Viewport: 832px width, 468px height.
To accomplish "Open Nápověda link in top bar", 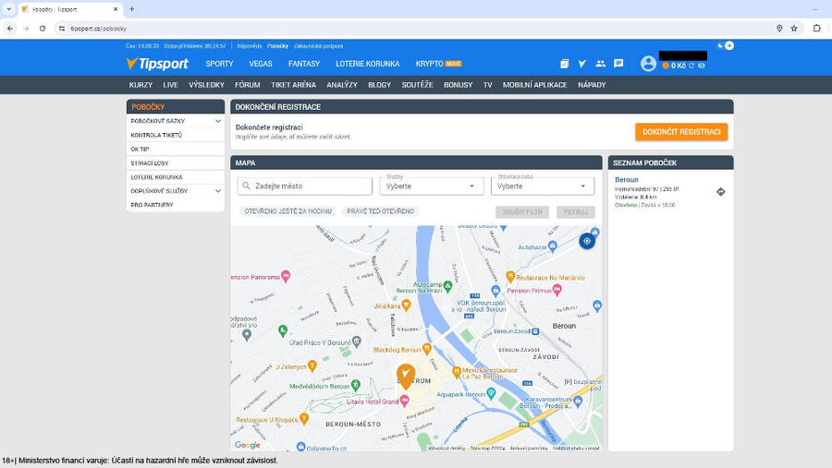I will [250, 46].
